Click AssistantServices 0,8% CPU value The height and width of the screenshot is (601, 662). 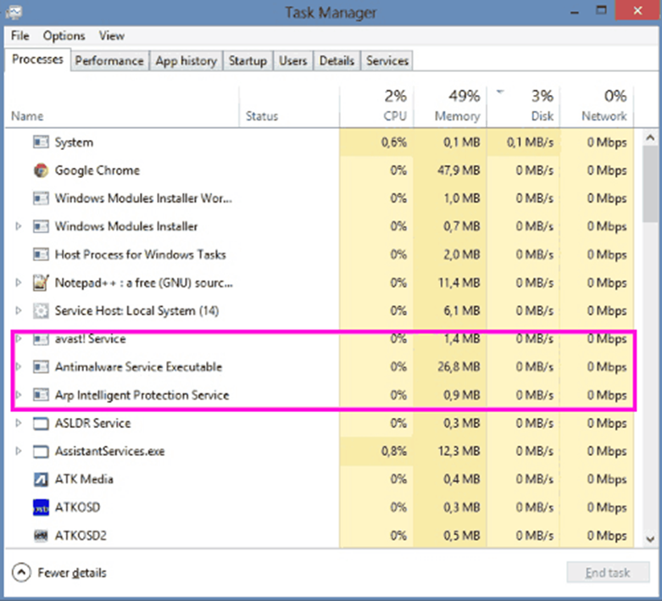[394, 451]
